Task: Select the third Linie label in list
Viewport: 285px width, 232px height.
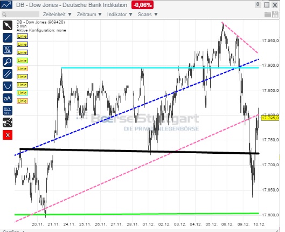Action: click(x=22, y=52)
